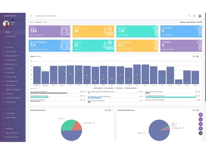Go to Dashboard in the breadcrumb trail

pos(39,22)
